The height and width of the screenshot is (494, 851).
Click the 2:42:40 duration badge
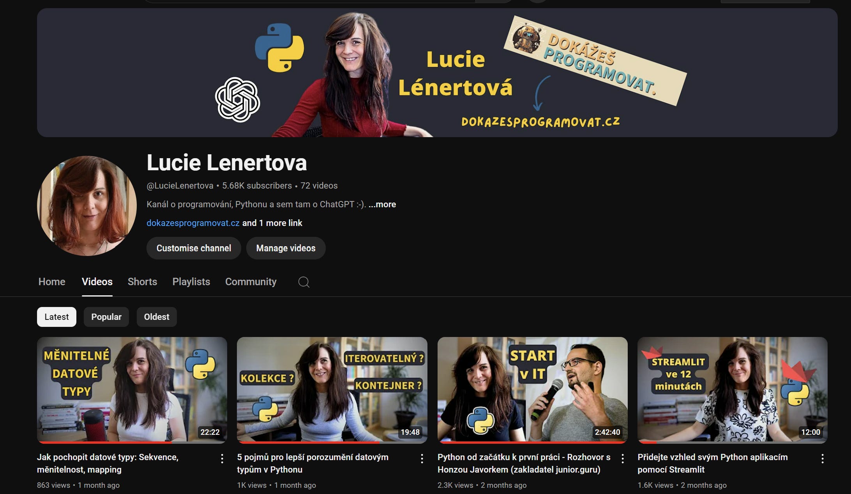607,432
